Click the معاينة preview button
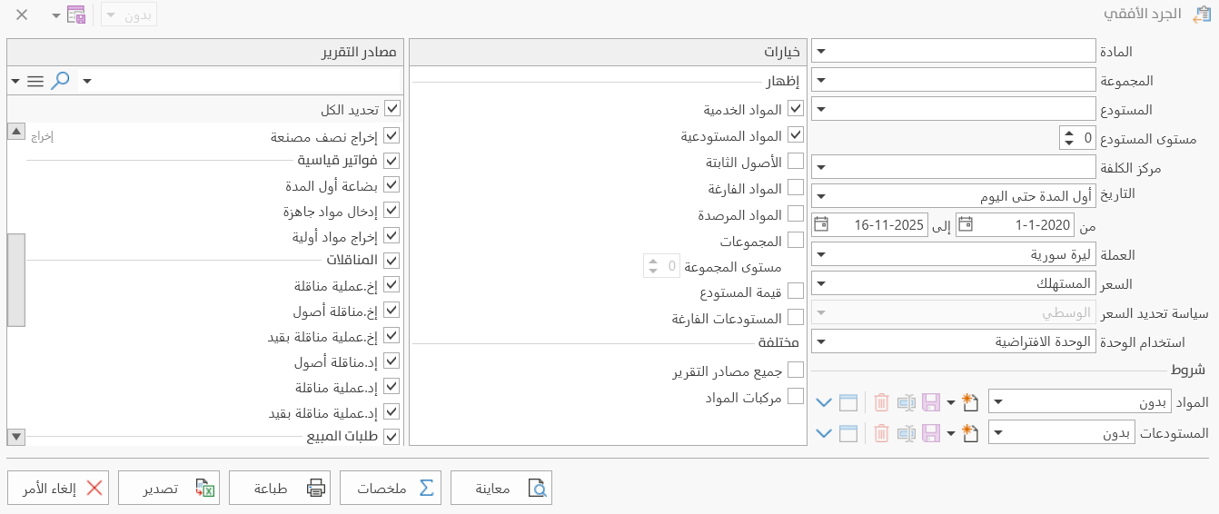Screen dimensions: 1219x514 coord(501,488)
